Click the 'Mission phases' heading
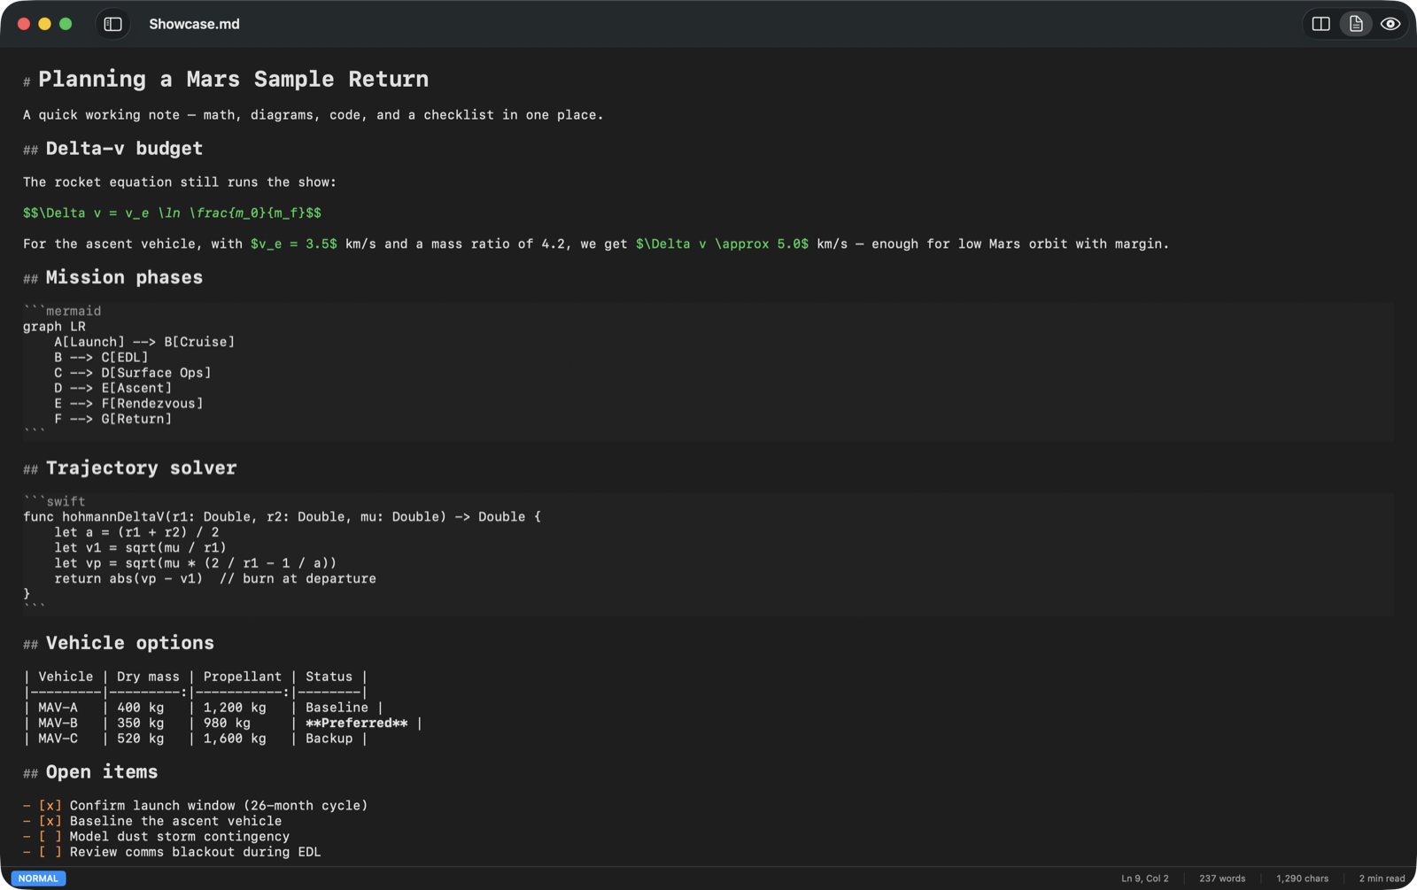This screenshot has height=890, width=1417. click(124, 277)
